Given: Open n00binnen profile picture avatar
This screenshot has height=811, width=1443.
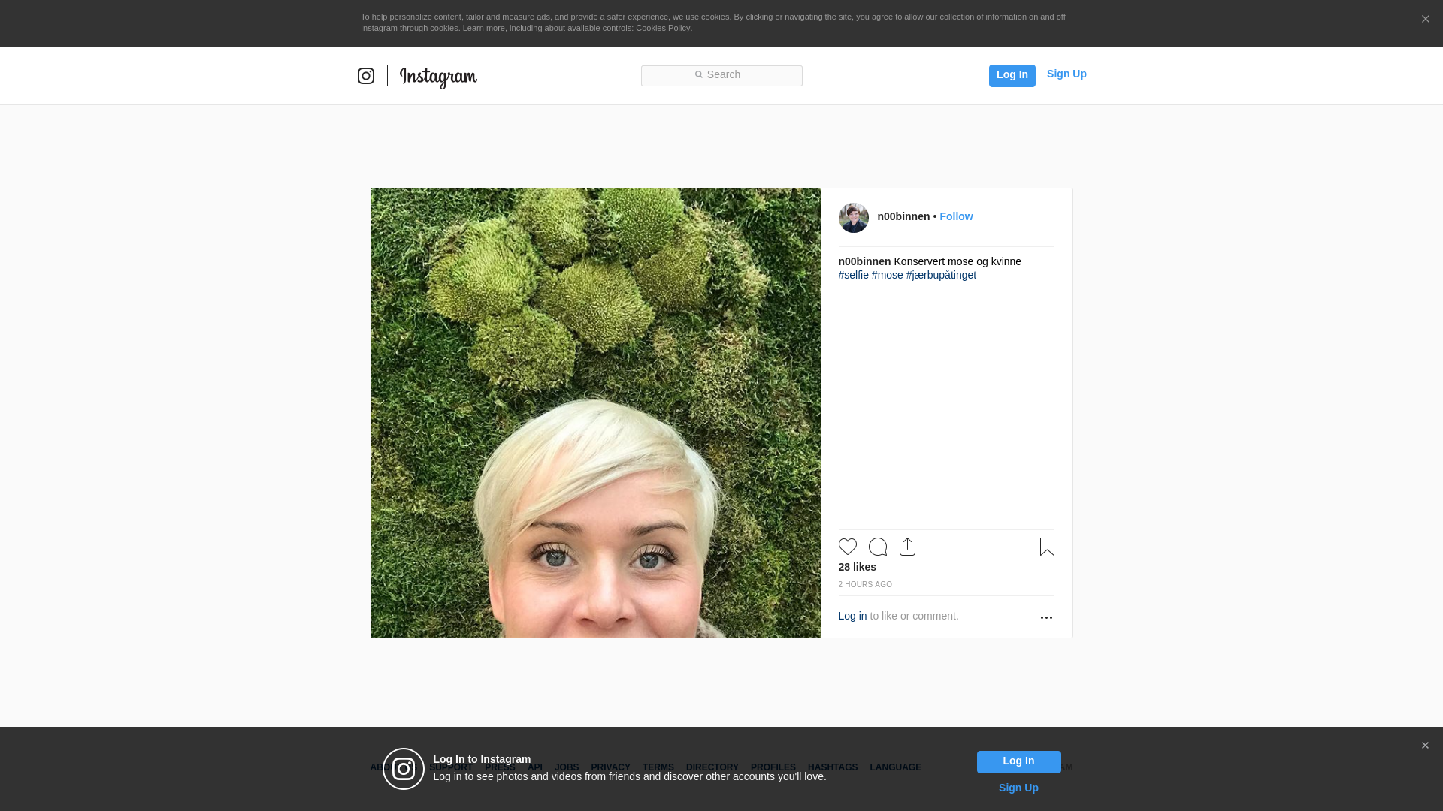Looking at the screenshot, I should click(854, 218).
